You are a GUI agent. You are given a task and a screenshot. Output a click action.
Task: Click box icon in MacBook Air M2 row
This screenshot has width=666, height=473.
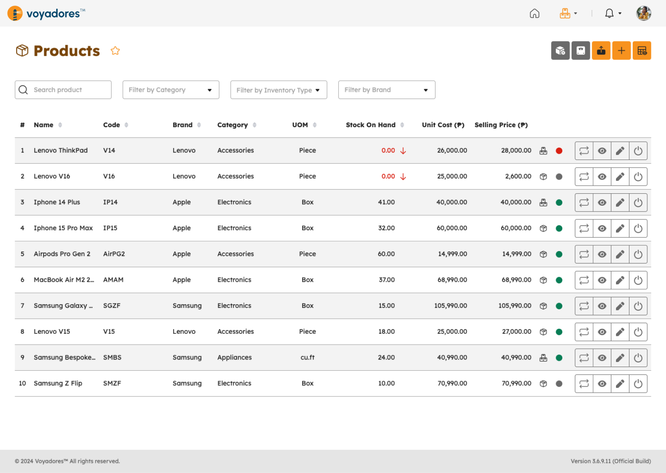click(x=543, y=280)
